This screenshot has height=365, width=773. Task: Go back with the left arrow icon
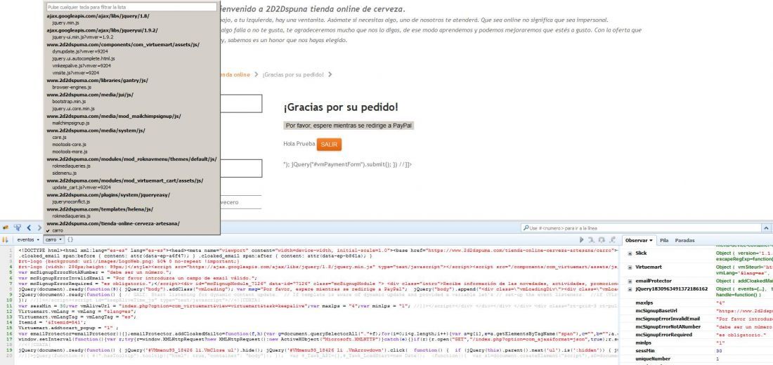28,228
